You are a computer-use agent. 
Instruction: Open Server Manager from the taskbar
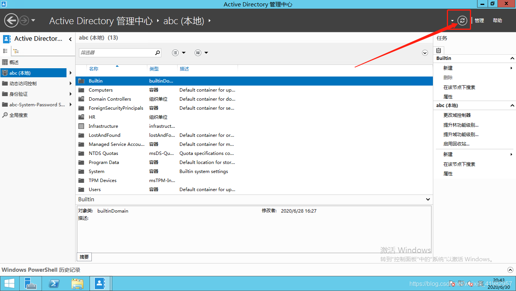[x=30, y=283]
